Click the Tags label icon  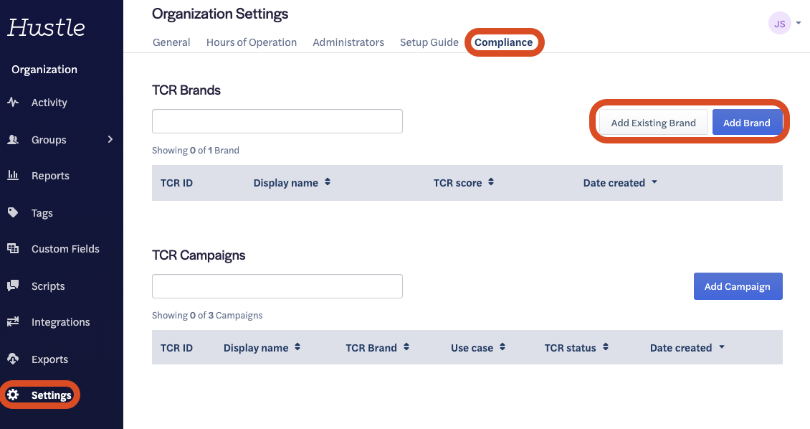(x=13, y=213)
